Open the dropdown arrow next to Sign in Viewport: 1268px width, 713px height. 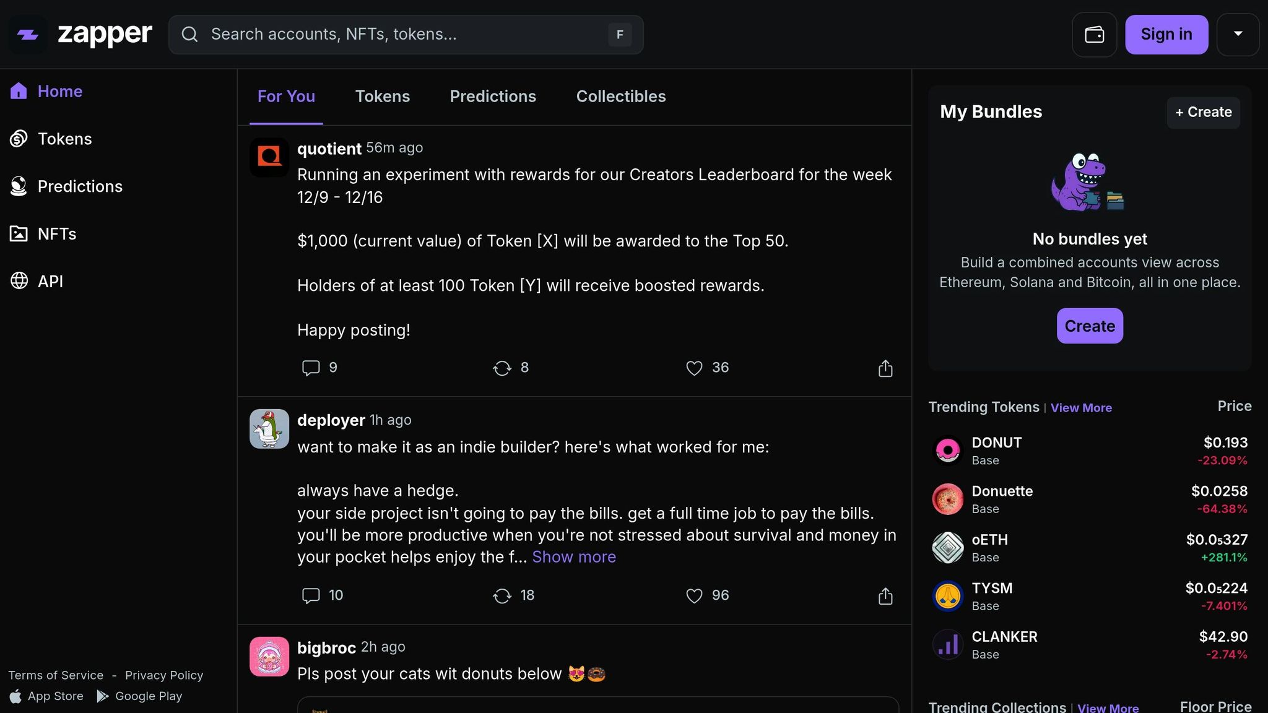click(x=1238, y=34)
